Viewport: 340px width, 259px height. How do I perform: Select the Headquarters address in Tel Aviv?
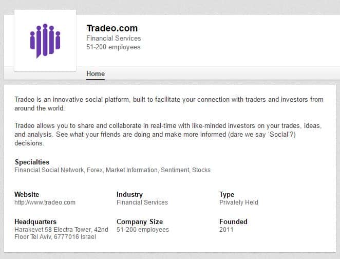coord(61,233)
